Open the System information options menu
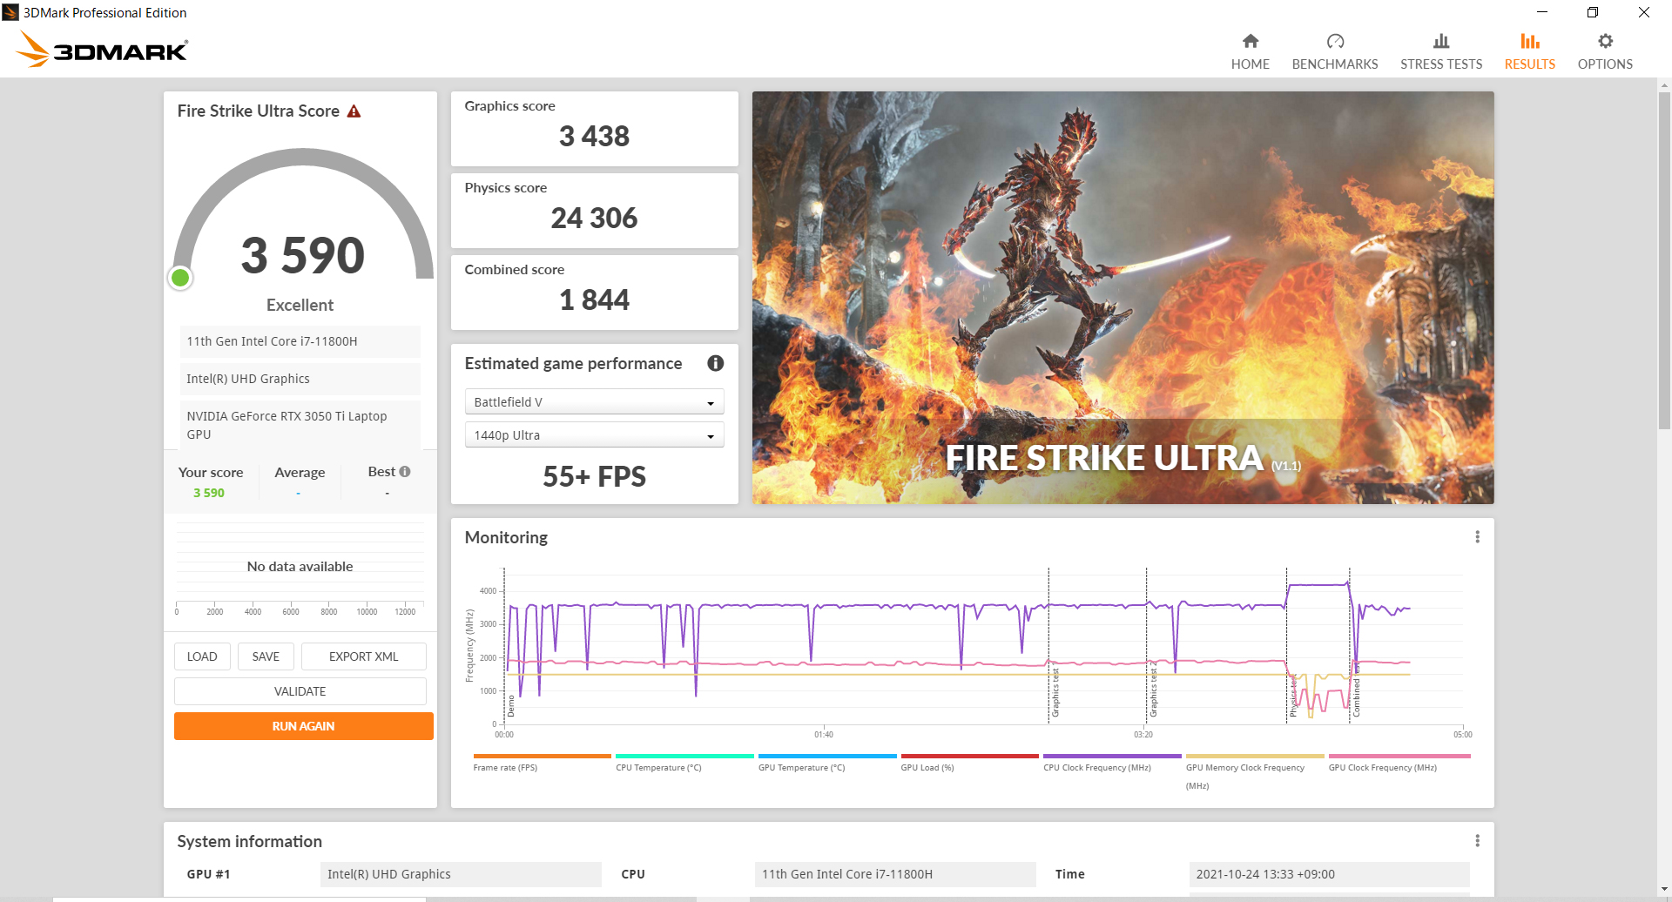 click(1477, 841)
